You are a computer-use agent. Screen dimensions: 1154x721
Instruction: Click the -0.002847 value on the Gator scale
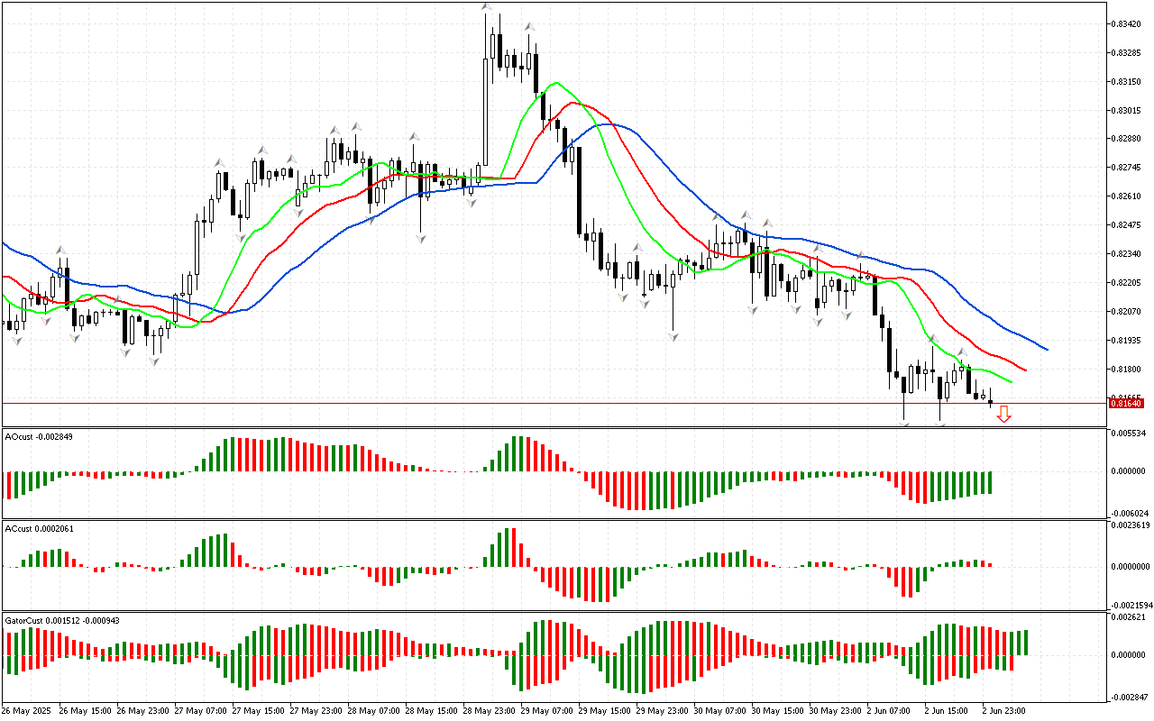click(x=1131, y=697)
